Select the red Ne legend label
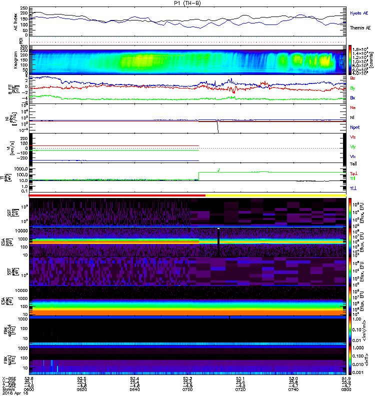Viewport: 375px width, 400px height. 353,107
